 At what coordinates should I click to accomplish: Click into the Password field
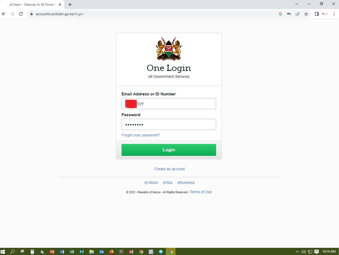coord(169,124)
